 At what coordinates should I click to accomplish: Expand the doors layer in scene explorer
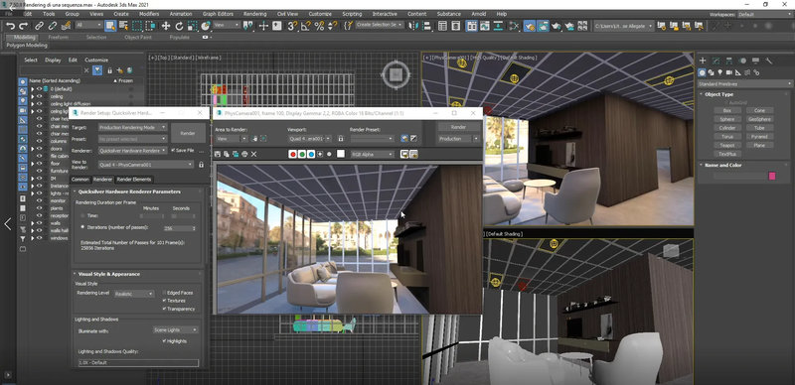coord(33,149)
